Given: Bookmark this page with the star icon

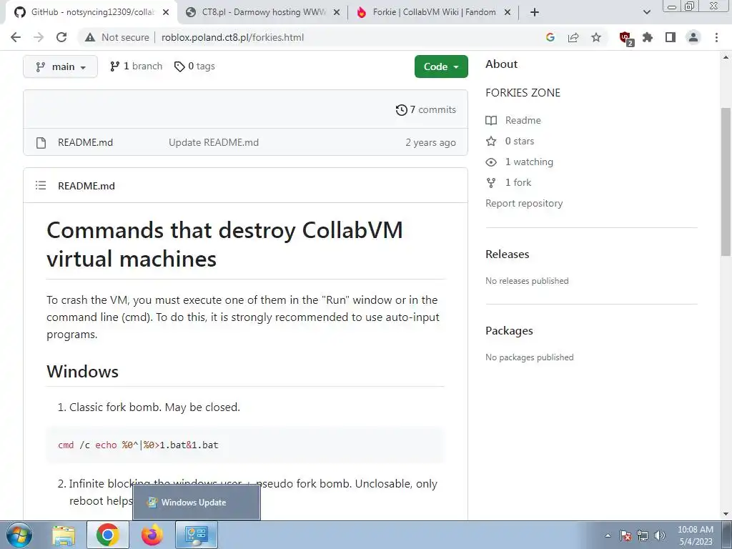Looking at the screenshot, I should [x=596, y=37].
